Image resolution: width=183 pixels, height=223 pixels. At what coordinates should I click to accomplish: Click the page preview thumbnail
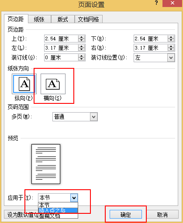tap(46, 164)
